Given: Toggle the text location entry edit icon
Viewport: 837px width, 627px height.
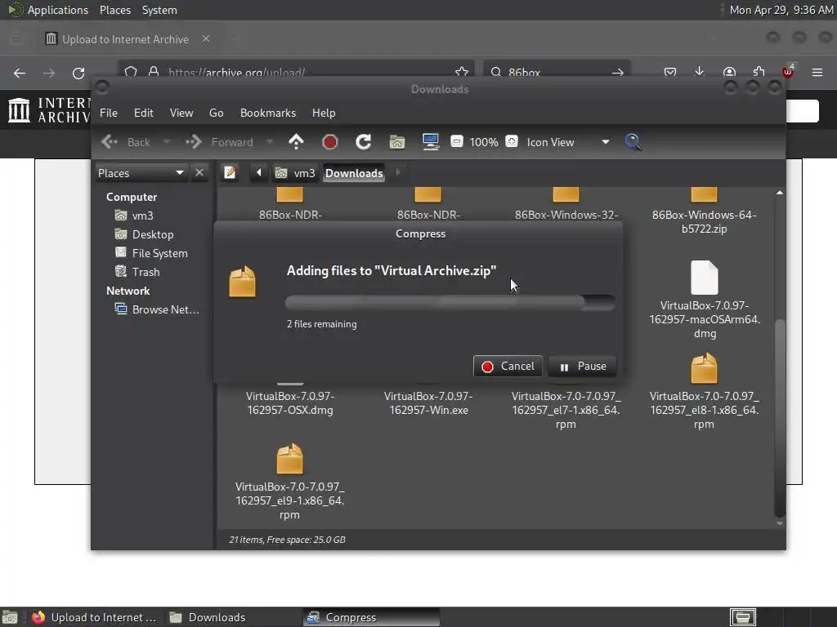Looking at the screenshot, I should pos(230,173).
